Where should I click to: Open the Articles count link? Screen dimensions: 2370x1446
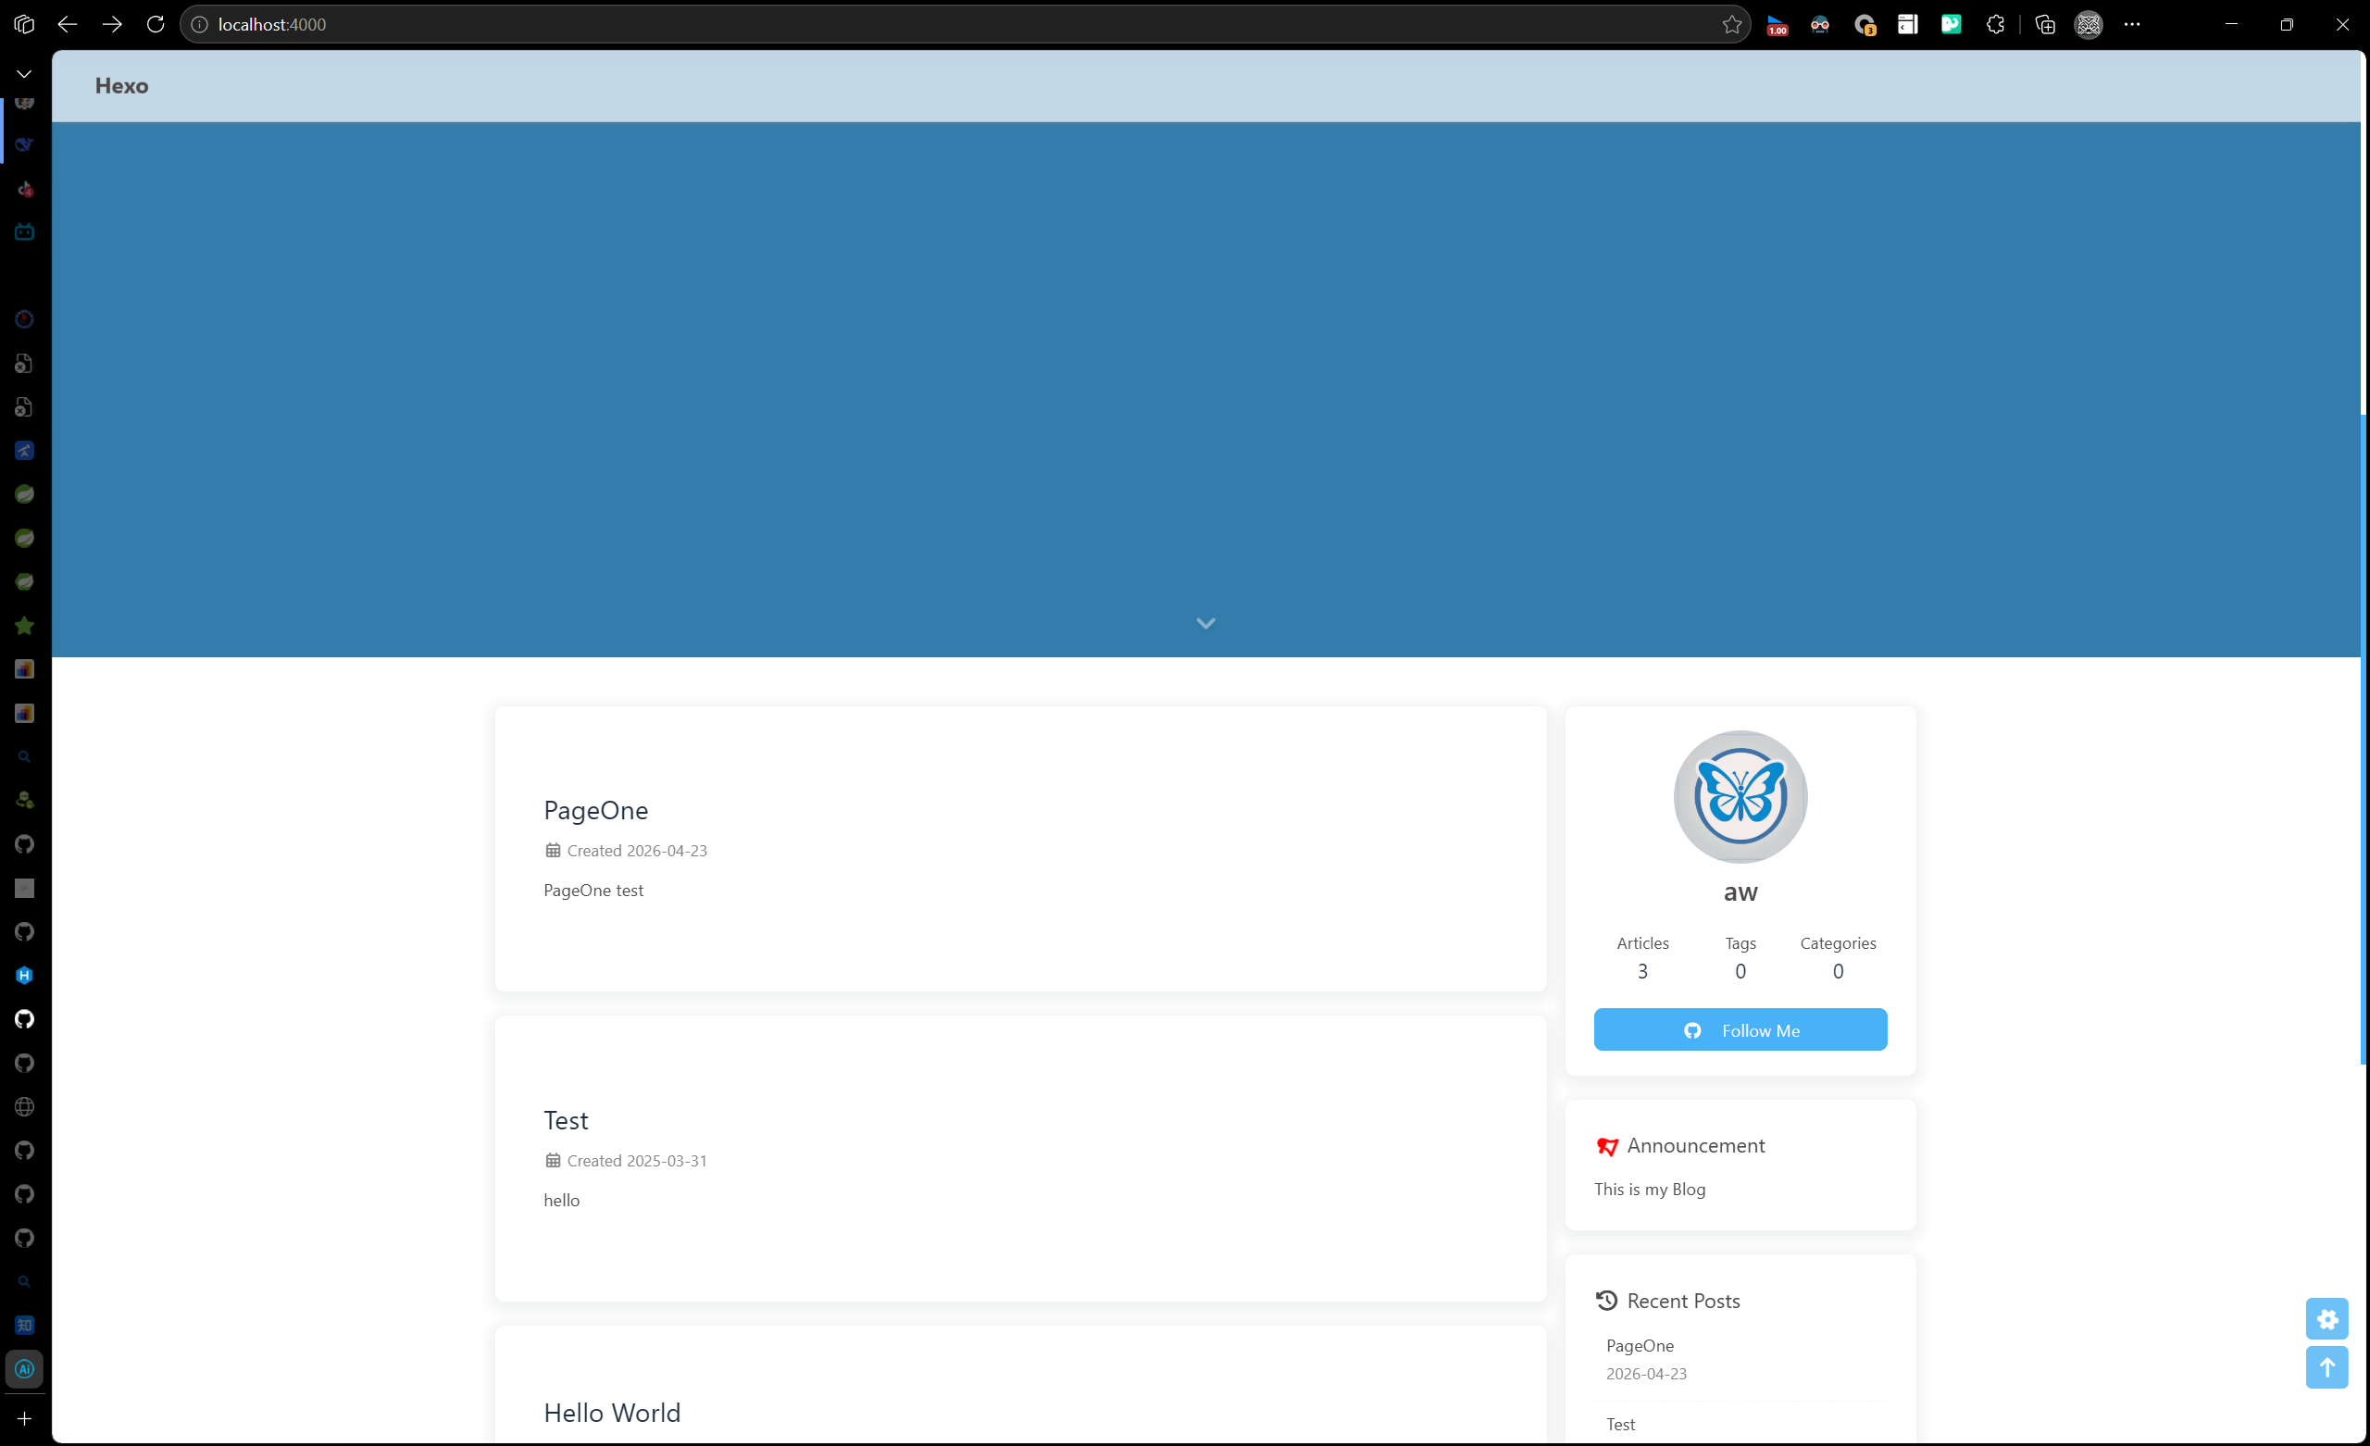click(1642, 957)
